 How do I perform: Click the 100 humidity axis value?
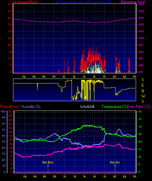[x=3, y=112]
